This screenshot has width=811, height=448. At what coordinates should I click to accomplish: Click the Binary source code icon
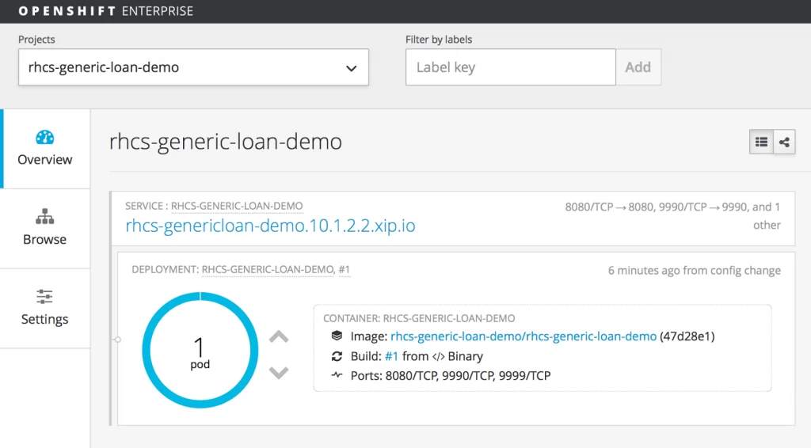438,356
